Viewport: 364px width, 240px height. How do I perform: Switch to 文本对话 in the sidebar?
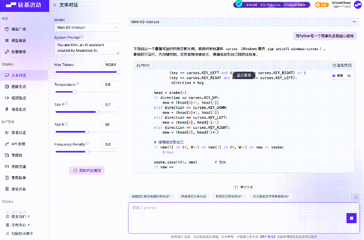click(20, 75)
